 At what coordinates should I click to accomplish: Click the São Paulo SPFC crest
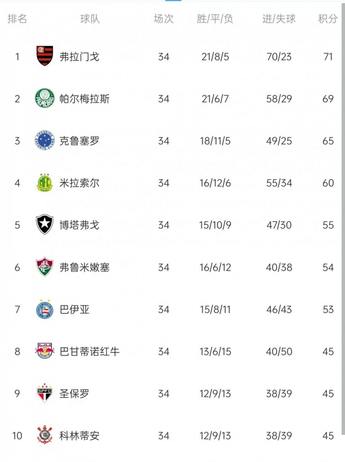click(x=45, y=394)
